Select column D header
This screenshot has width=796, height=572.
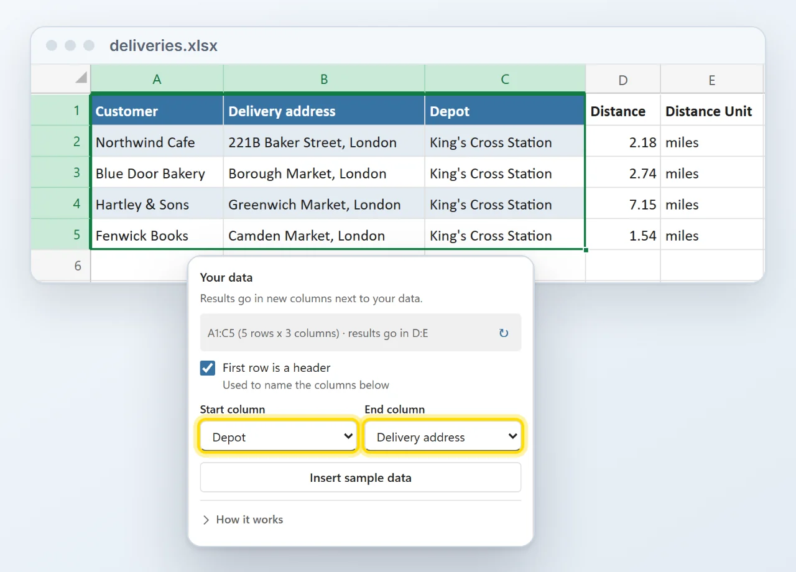point(623,79)
